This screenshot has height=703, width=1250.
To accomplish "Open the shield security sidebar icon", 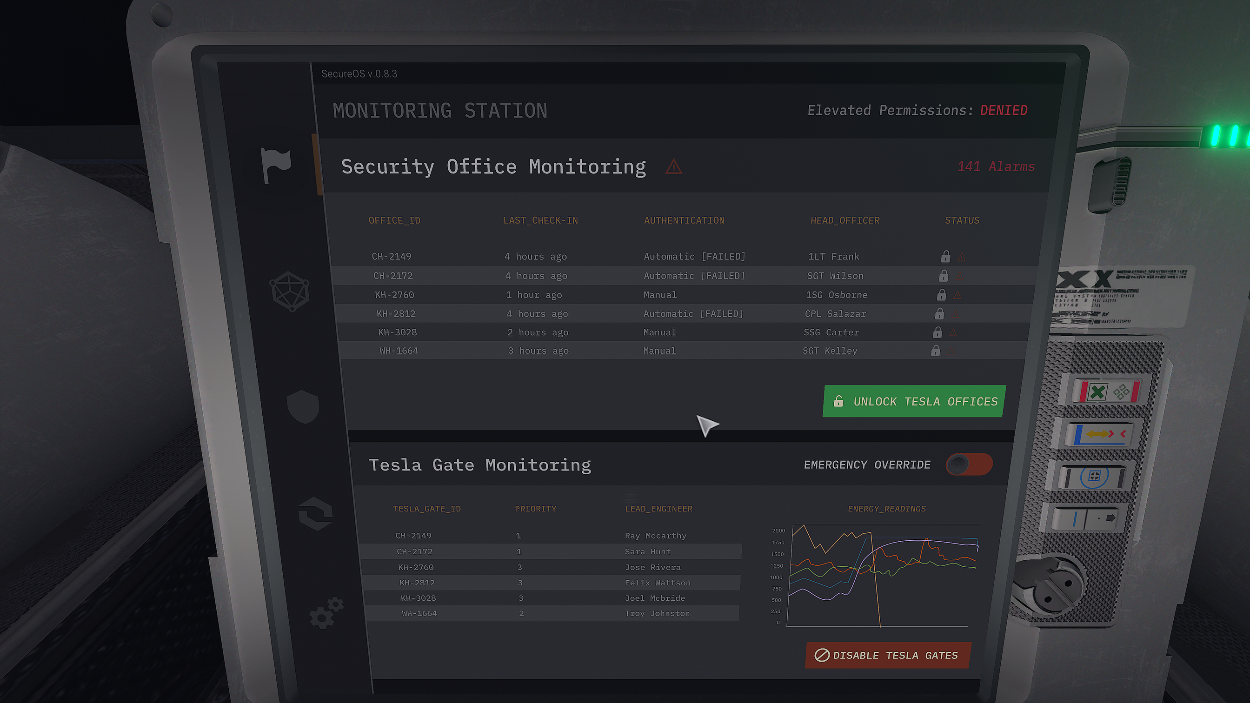I will tap(303, 406).
